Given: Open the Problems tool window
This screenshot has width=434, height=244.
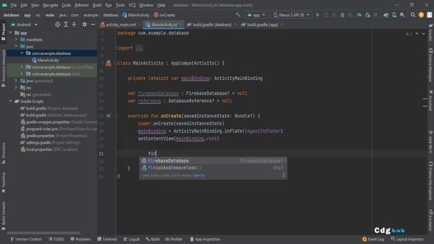Looking at the screenshot, I should (x=81, y=239).
